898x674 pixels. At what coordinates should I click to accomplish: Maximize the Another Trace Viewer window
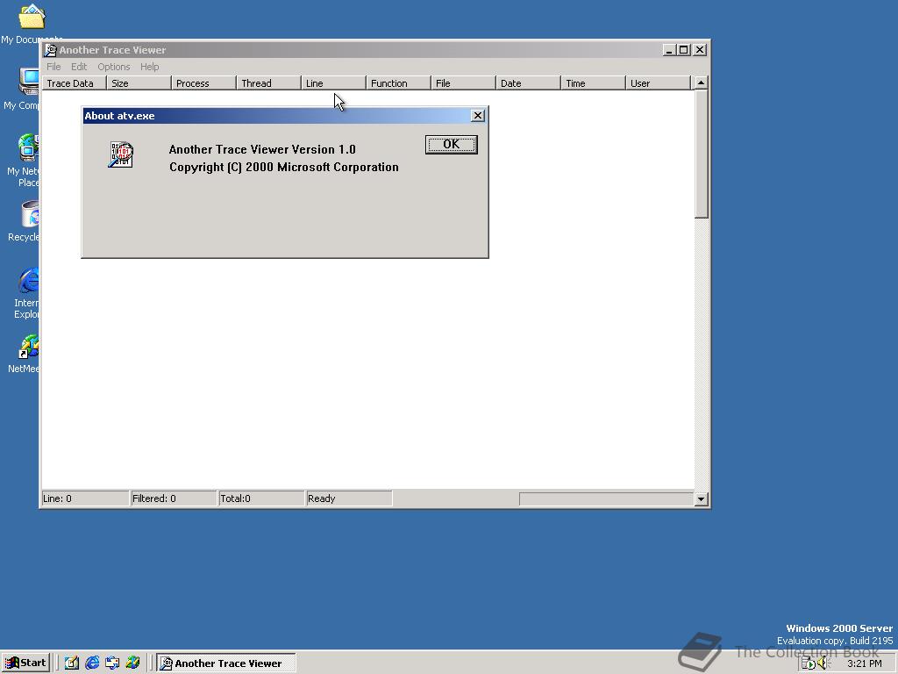click(x=683, y=50)
